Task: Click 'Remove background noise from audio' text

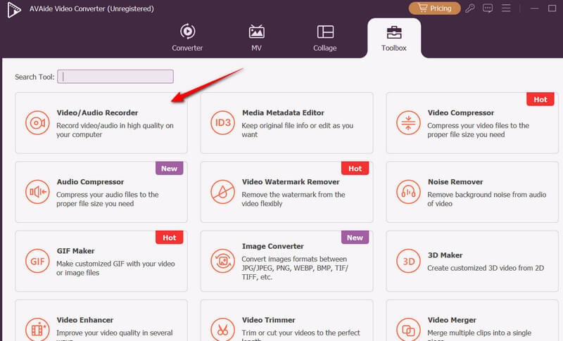Action: [487, 199]
